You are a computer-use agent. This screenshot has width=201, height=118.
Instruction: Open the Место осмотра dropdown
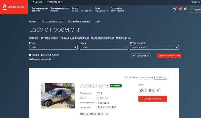point(154,47)
